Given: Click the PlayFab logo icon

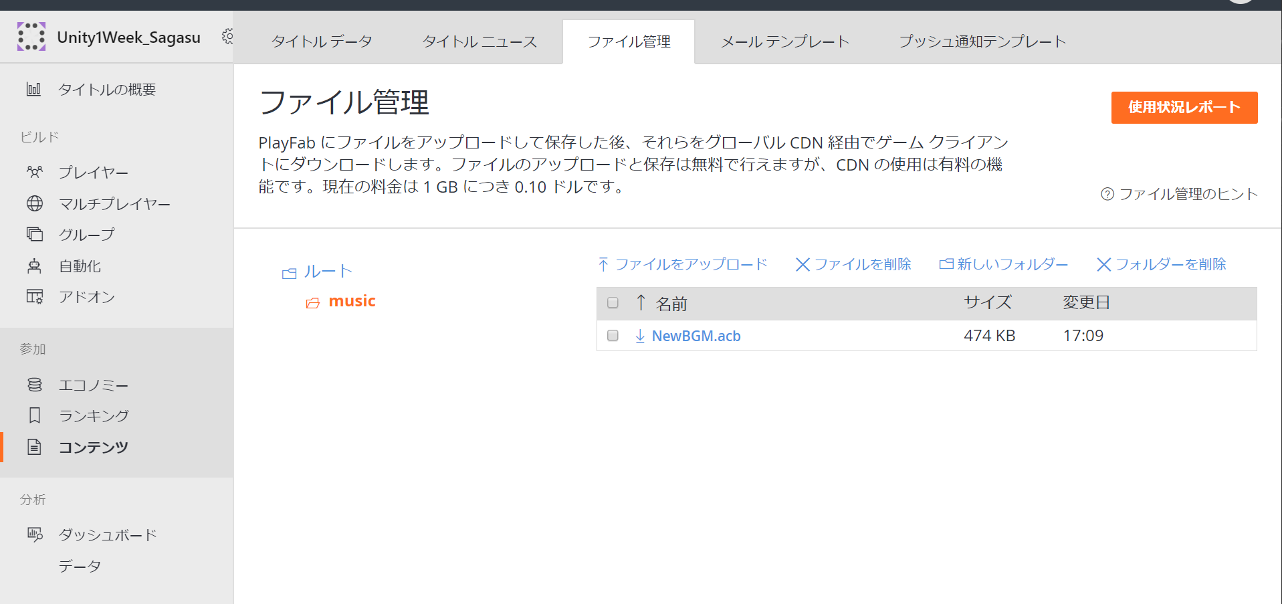Looking at the screenshot, I should (x=31, y=36).
